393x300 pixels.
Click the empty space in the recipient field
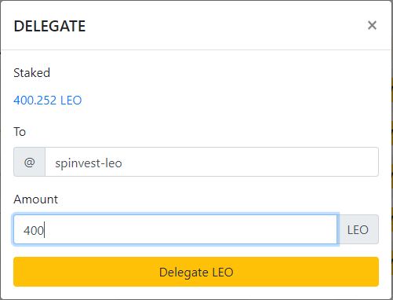pyautogui.click(x=249, y=162)
